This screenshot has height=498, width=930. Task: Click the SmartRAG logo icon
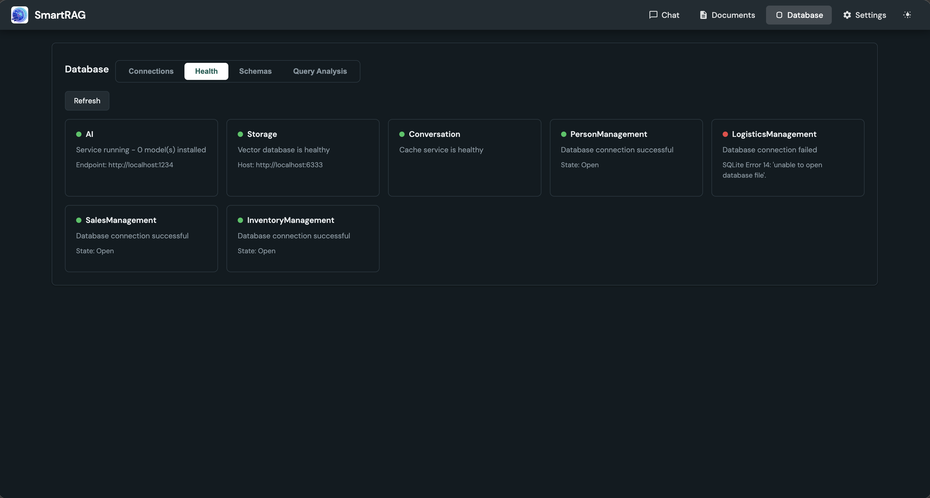pyautogui.click(x=19, y=15)
